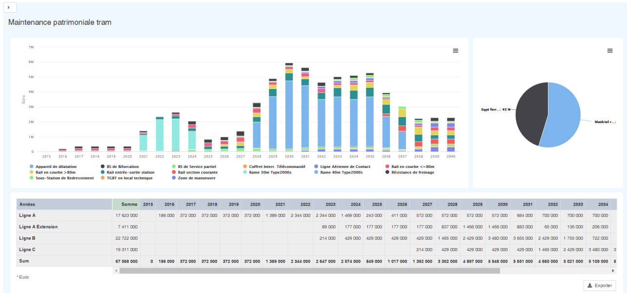Click the Sous-Station de Redressement legend marker
The width and height of the screenshot is (627, 293).
coord(32,178)
